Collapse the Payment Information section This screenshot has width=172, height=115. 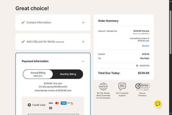coord(83,61)
